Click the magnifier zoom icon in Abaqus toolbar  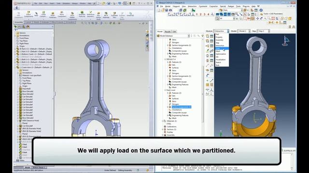(237, 14)
